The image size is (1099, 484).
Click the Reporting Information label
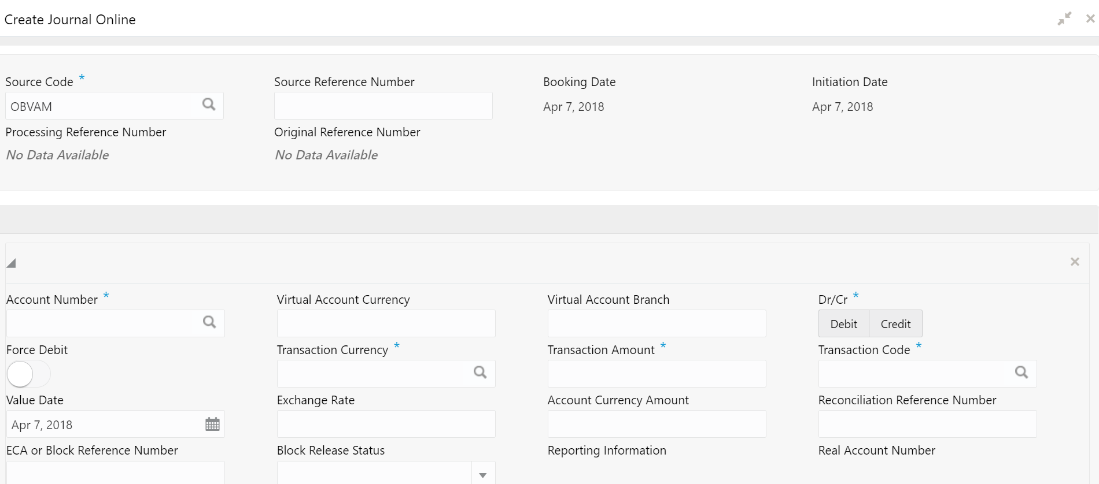[x=607, y=451]
